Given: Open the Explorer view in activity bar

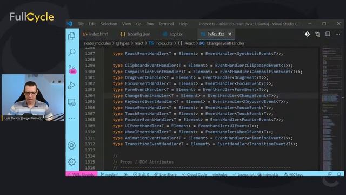Looking at the screenshot, I should tap(72, 36).
